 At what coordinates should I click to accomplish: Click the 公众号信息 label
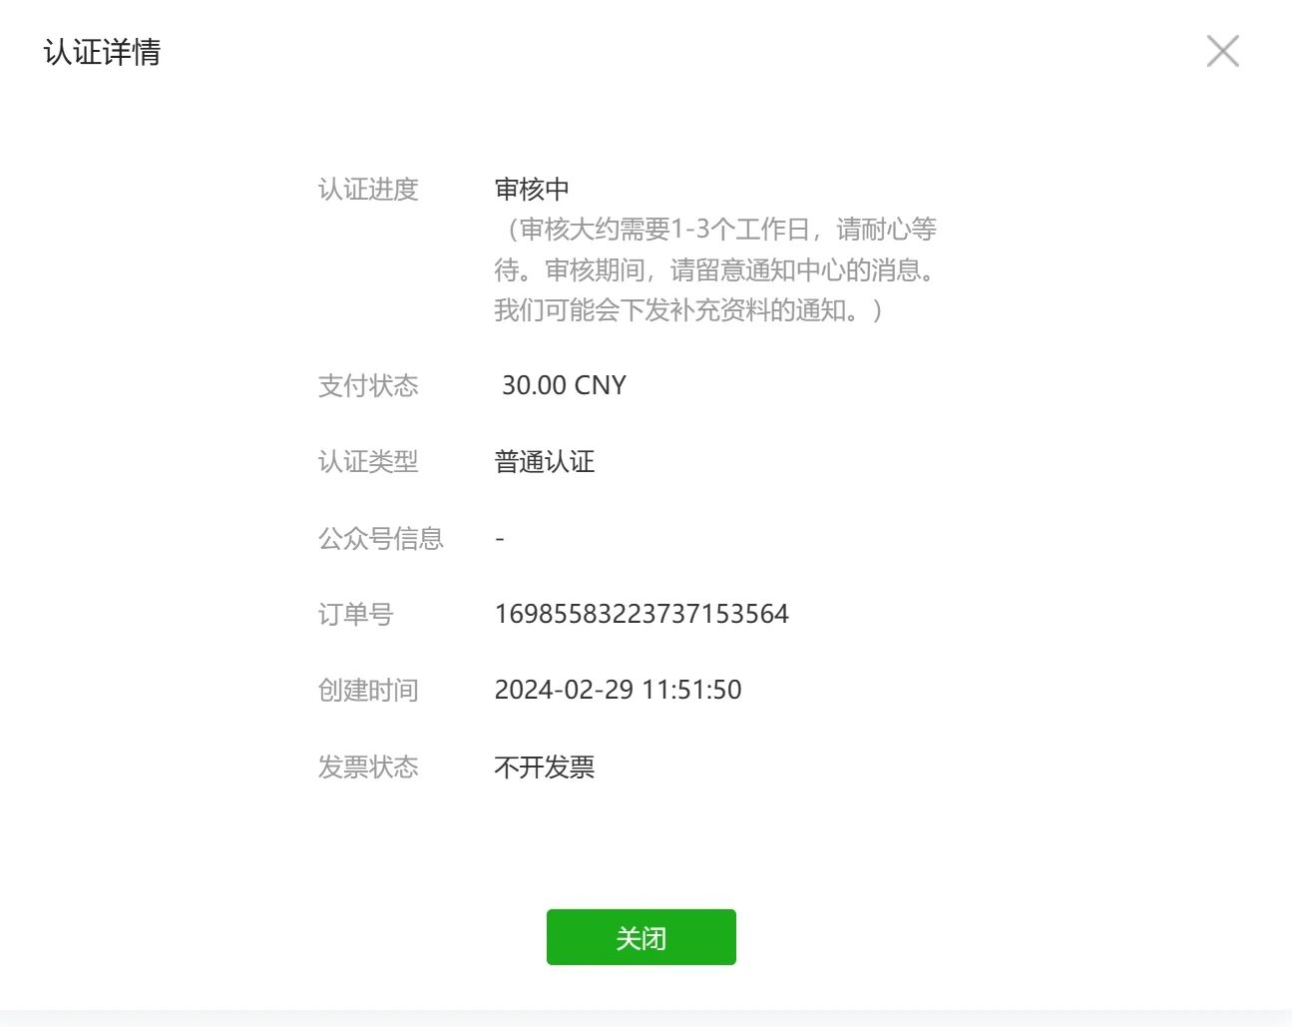point(381,538)
